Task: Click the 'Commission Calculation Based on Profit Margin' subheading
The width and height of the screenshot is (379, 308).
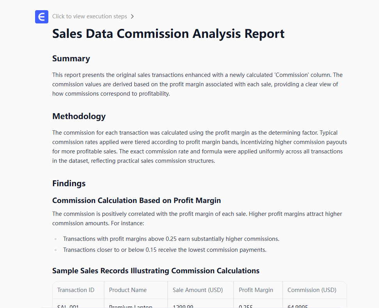Action: [x=136, y=201]
